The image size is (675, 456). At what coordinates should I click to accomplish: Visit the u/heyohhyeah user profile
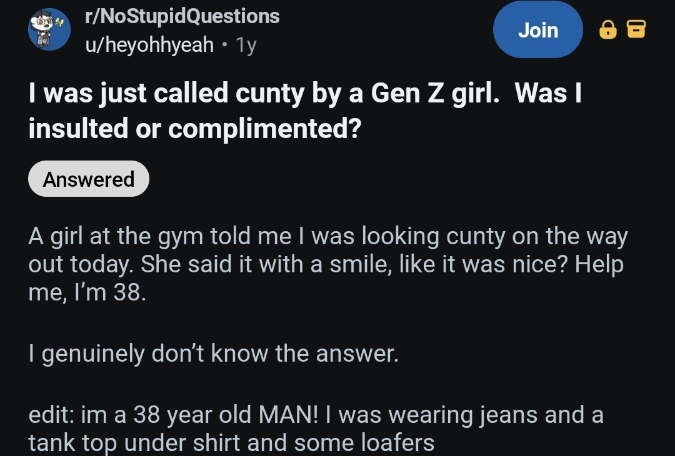pos(149,45)
